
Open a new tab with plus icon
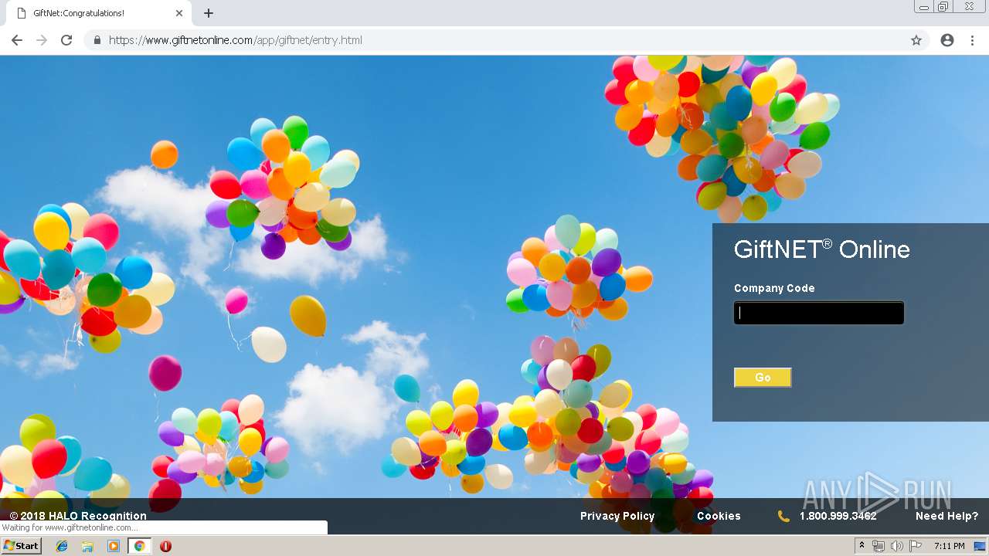coord(209,13)
